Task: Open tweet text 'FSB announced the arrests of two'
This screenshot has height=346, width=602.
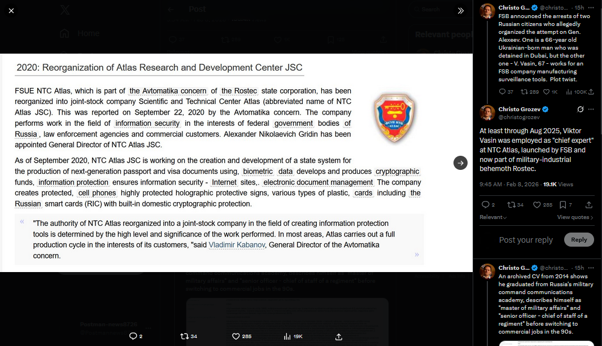Action: [x=544, y=16]
